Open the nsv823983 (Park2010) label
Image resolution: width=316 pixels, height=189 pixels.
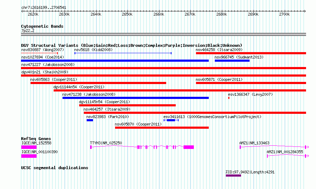pos(108,117)
